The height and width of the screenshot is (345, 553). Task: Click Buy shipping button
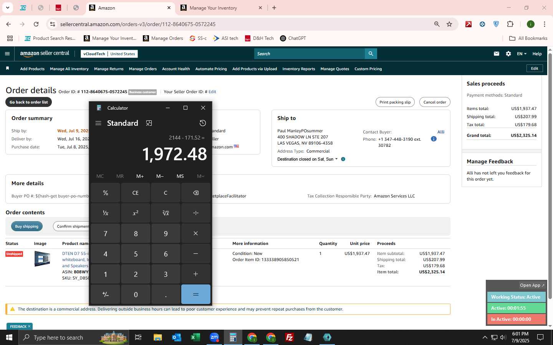pos(26,227)
